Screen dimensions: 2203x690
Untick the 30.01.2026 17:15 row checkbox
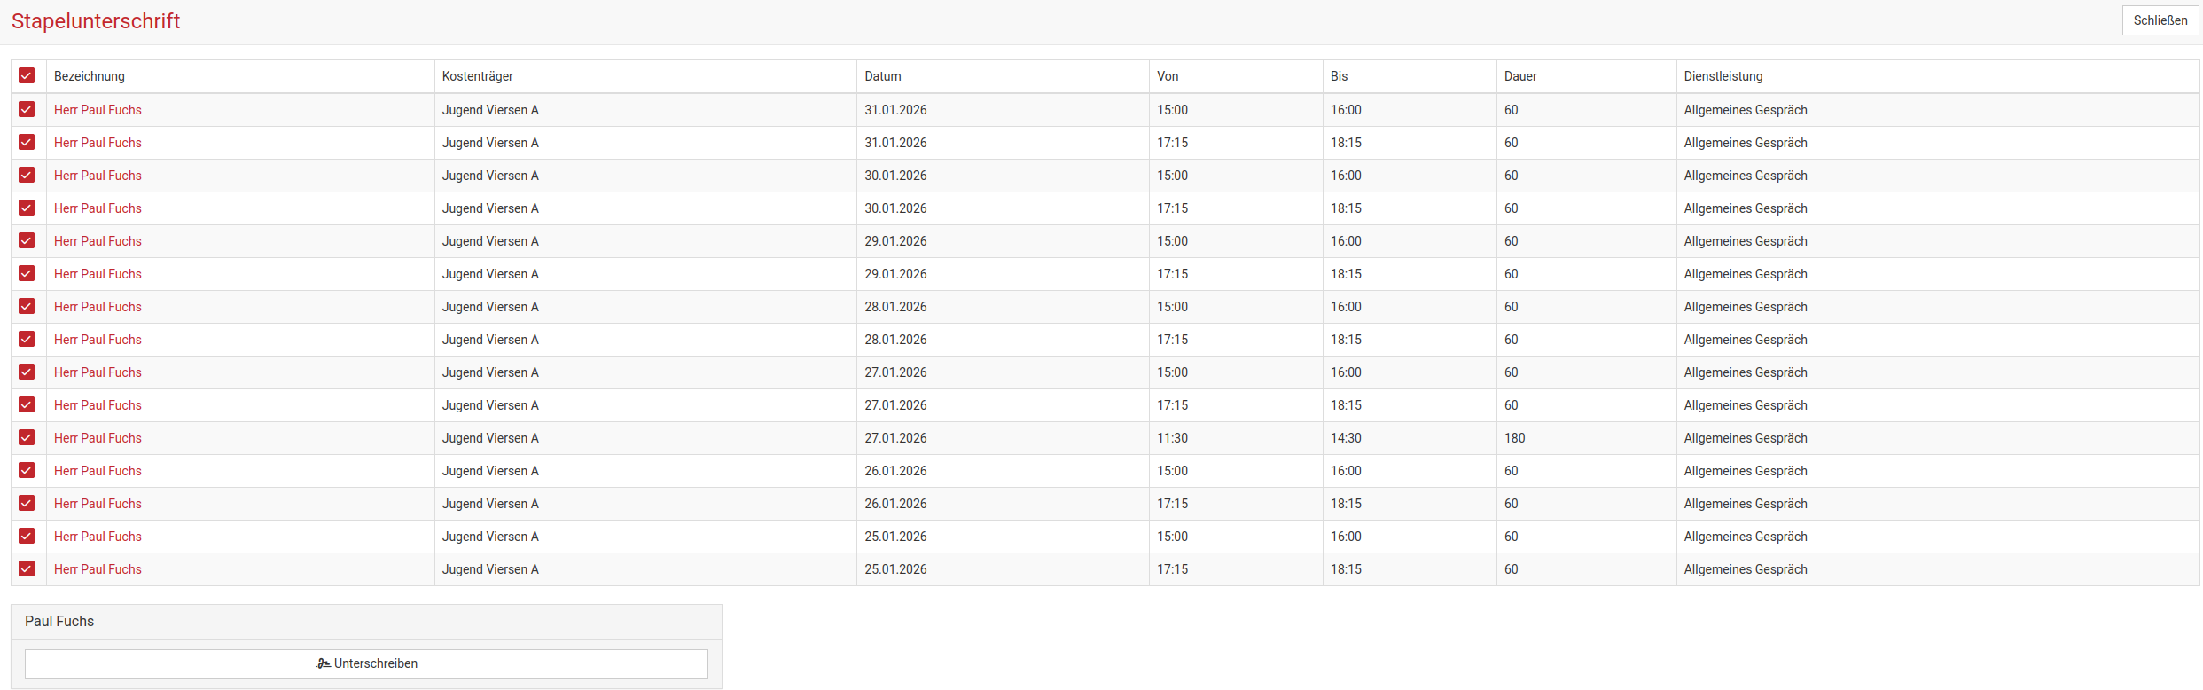tap(27, 208)
